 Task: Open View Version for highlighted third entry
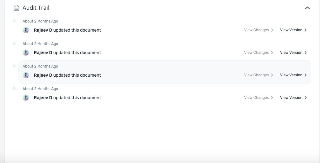coord(293,75)
